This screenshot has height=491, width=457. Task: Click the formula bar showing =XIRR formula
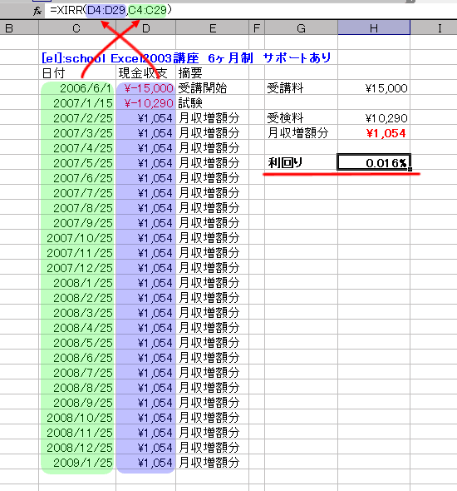click(x=250, y=11)
